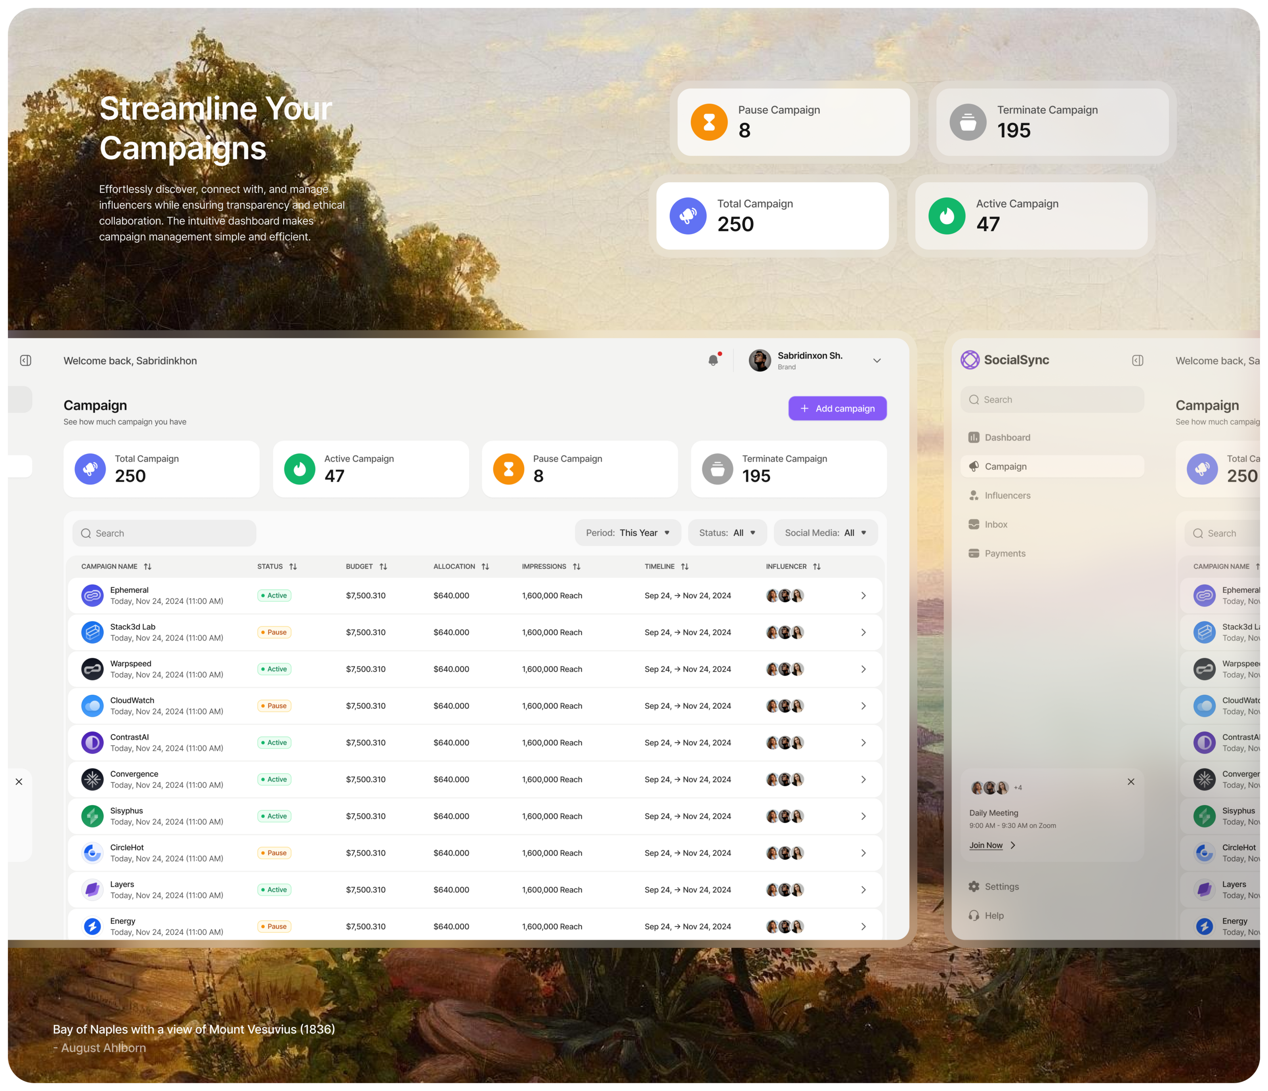Open the Status: All dropdown
This screenshot has height=1091, width=1268.
(x=727, y=533)
